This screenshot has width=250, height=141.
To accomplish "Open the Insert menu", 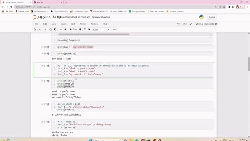I will pos(64,24).
